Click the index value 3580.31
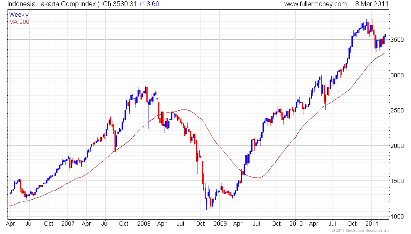This screenshot has width=411, height=234. (125, 4)
